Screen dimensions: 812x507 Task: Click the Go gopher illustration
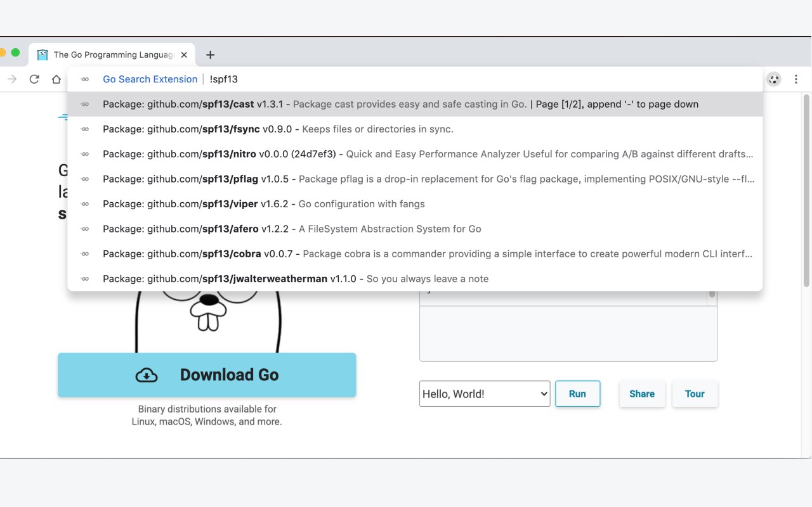point(208,322)
